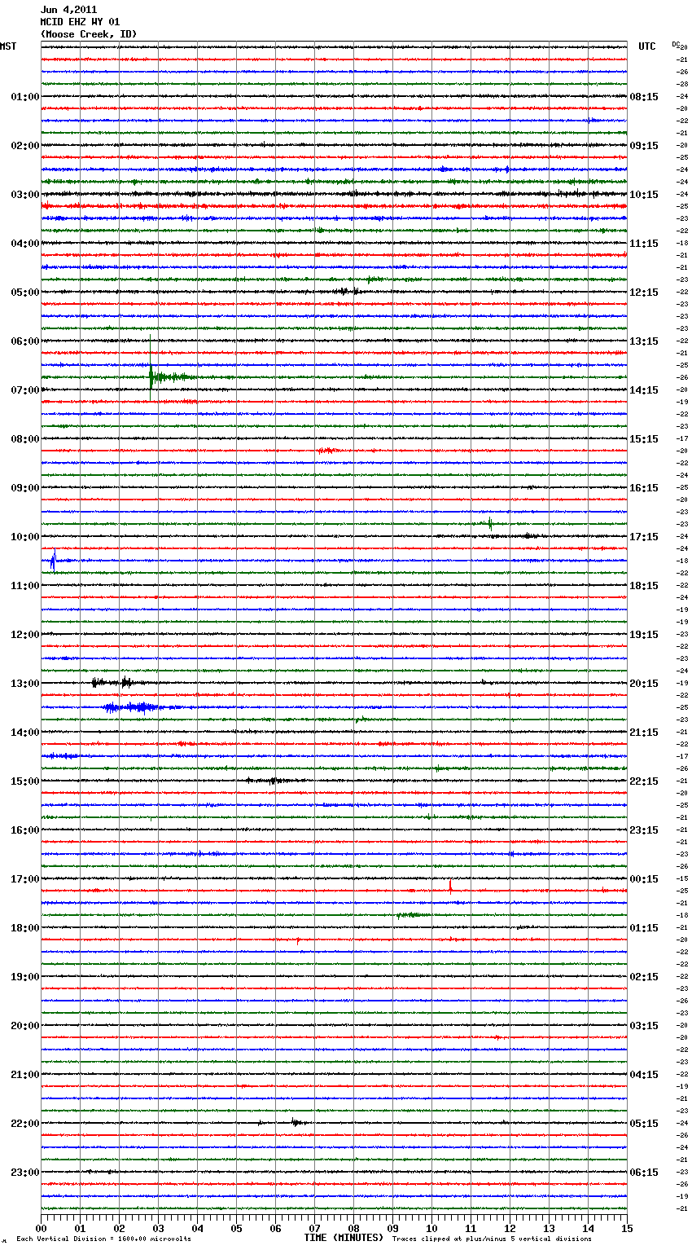Screen dimensions: 692x1250
Task: Click the 17:15 UTC time label
Action: tap(644, 537)
